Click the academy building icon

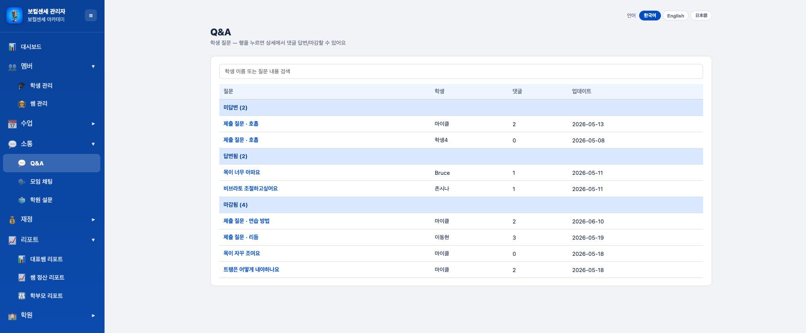[12, 316]
